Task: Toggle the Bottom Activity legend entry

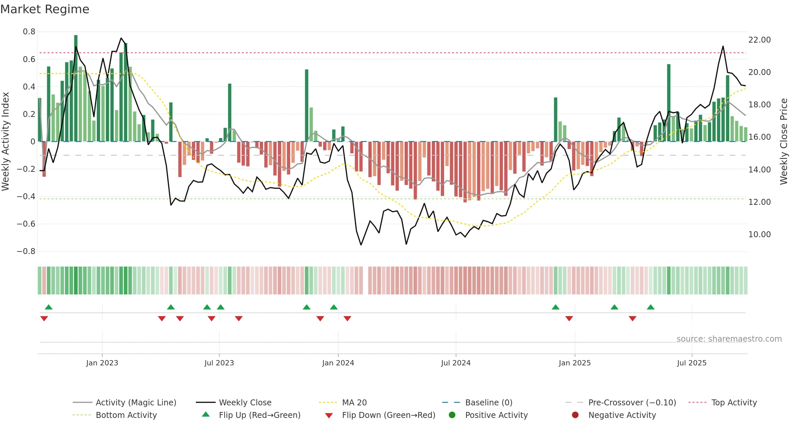Action: pyautogui.click(x=115, y=415)
